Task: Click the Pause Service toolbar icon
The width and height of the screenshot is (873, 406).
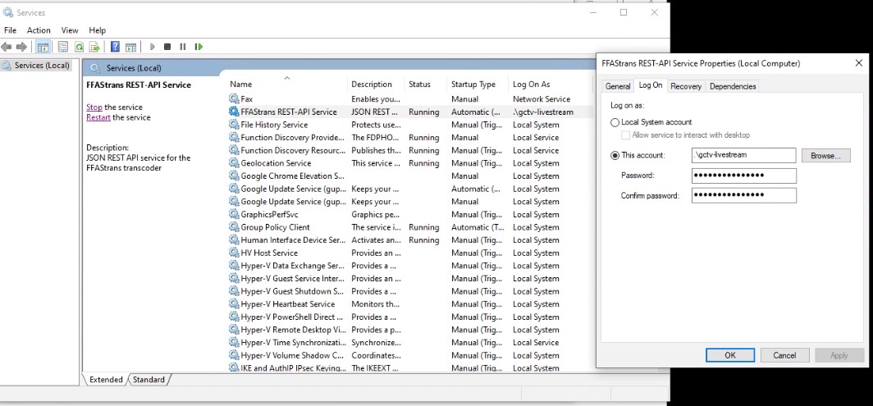Action: coord(183,47)
